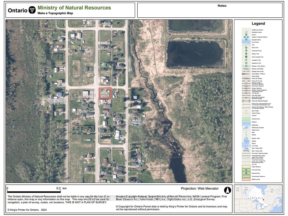Click the 'Legend' heading
Image resolution: width=288 pixels, height=216 pixels.
tap(258, 23)
